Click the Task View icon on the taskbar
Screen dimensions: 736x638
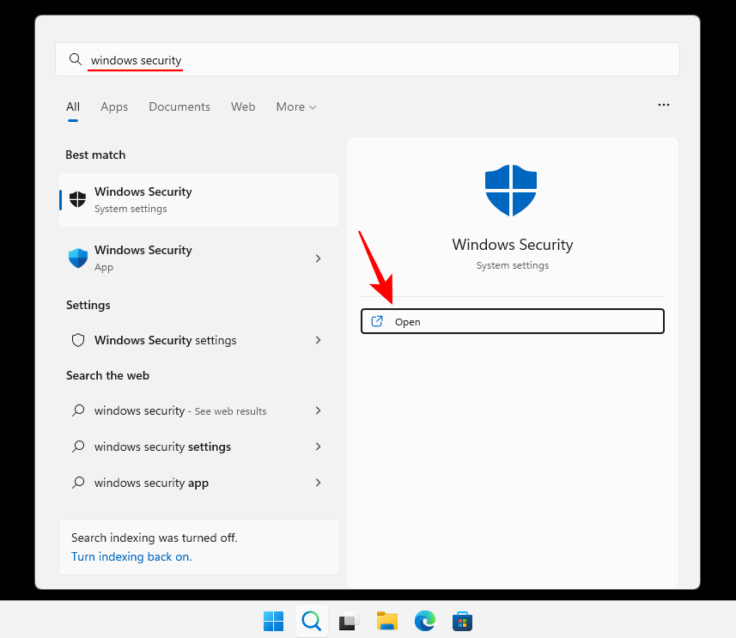tap(349, 620)
